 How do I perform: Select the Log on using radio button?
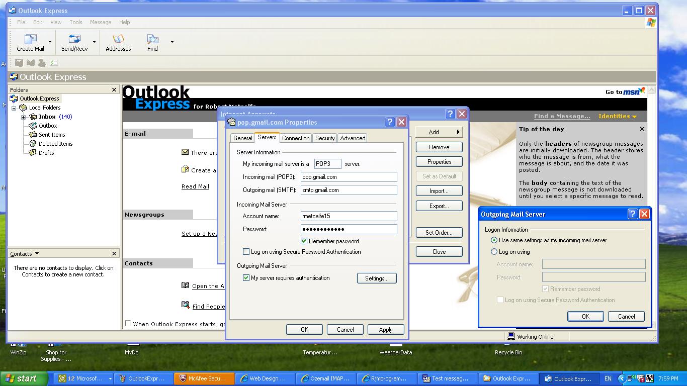coord(494,252)
